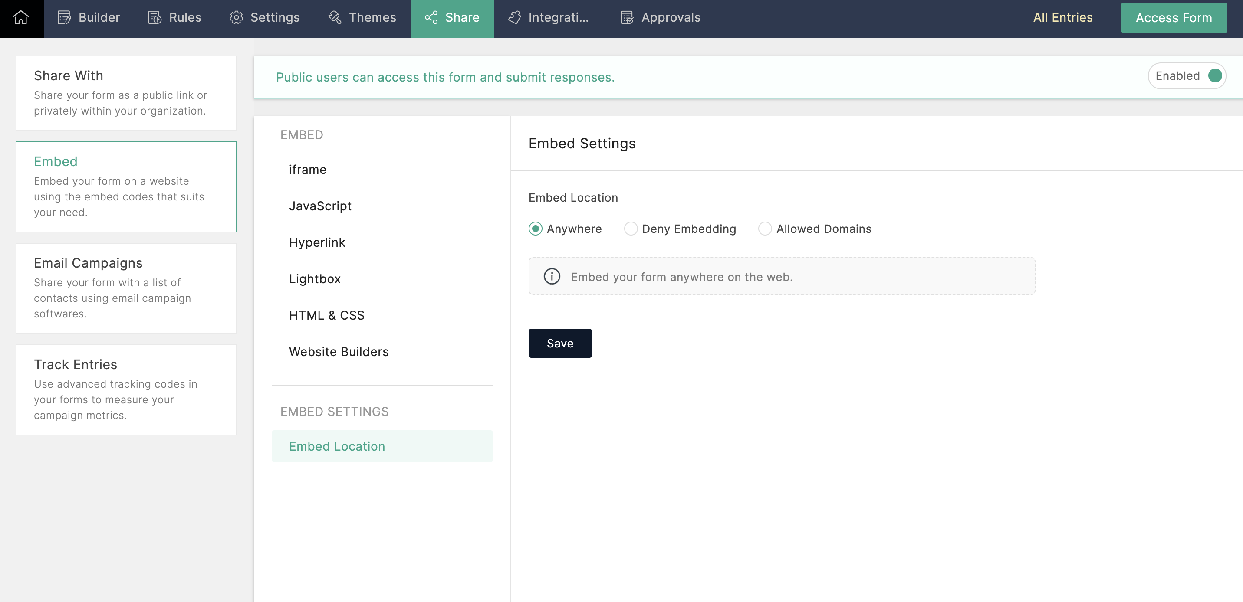Click the Access Form button
The width and height of the screenshot is (1243, 602).
[1173, 18]
